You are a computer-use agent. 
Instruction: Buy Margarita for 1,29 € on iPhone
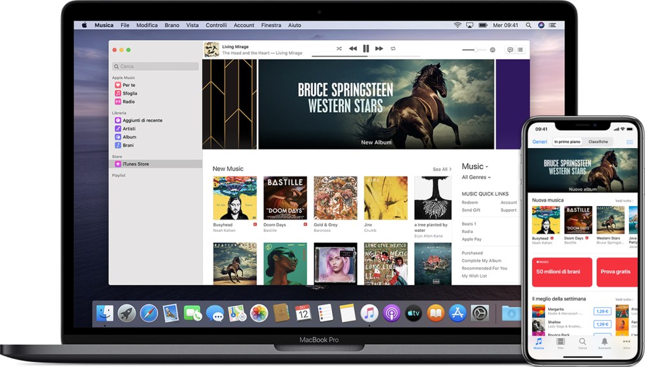click(602, 311)
